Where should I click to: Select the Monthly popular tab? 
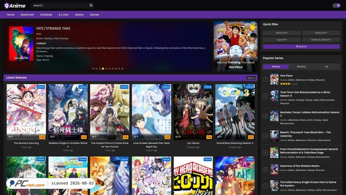301,66
